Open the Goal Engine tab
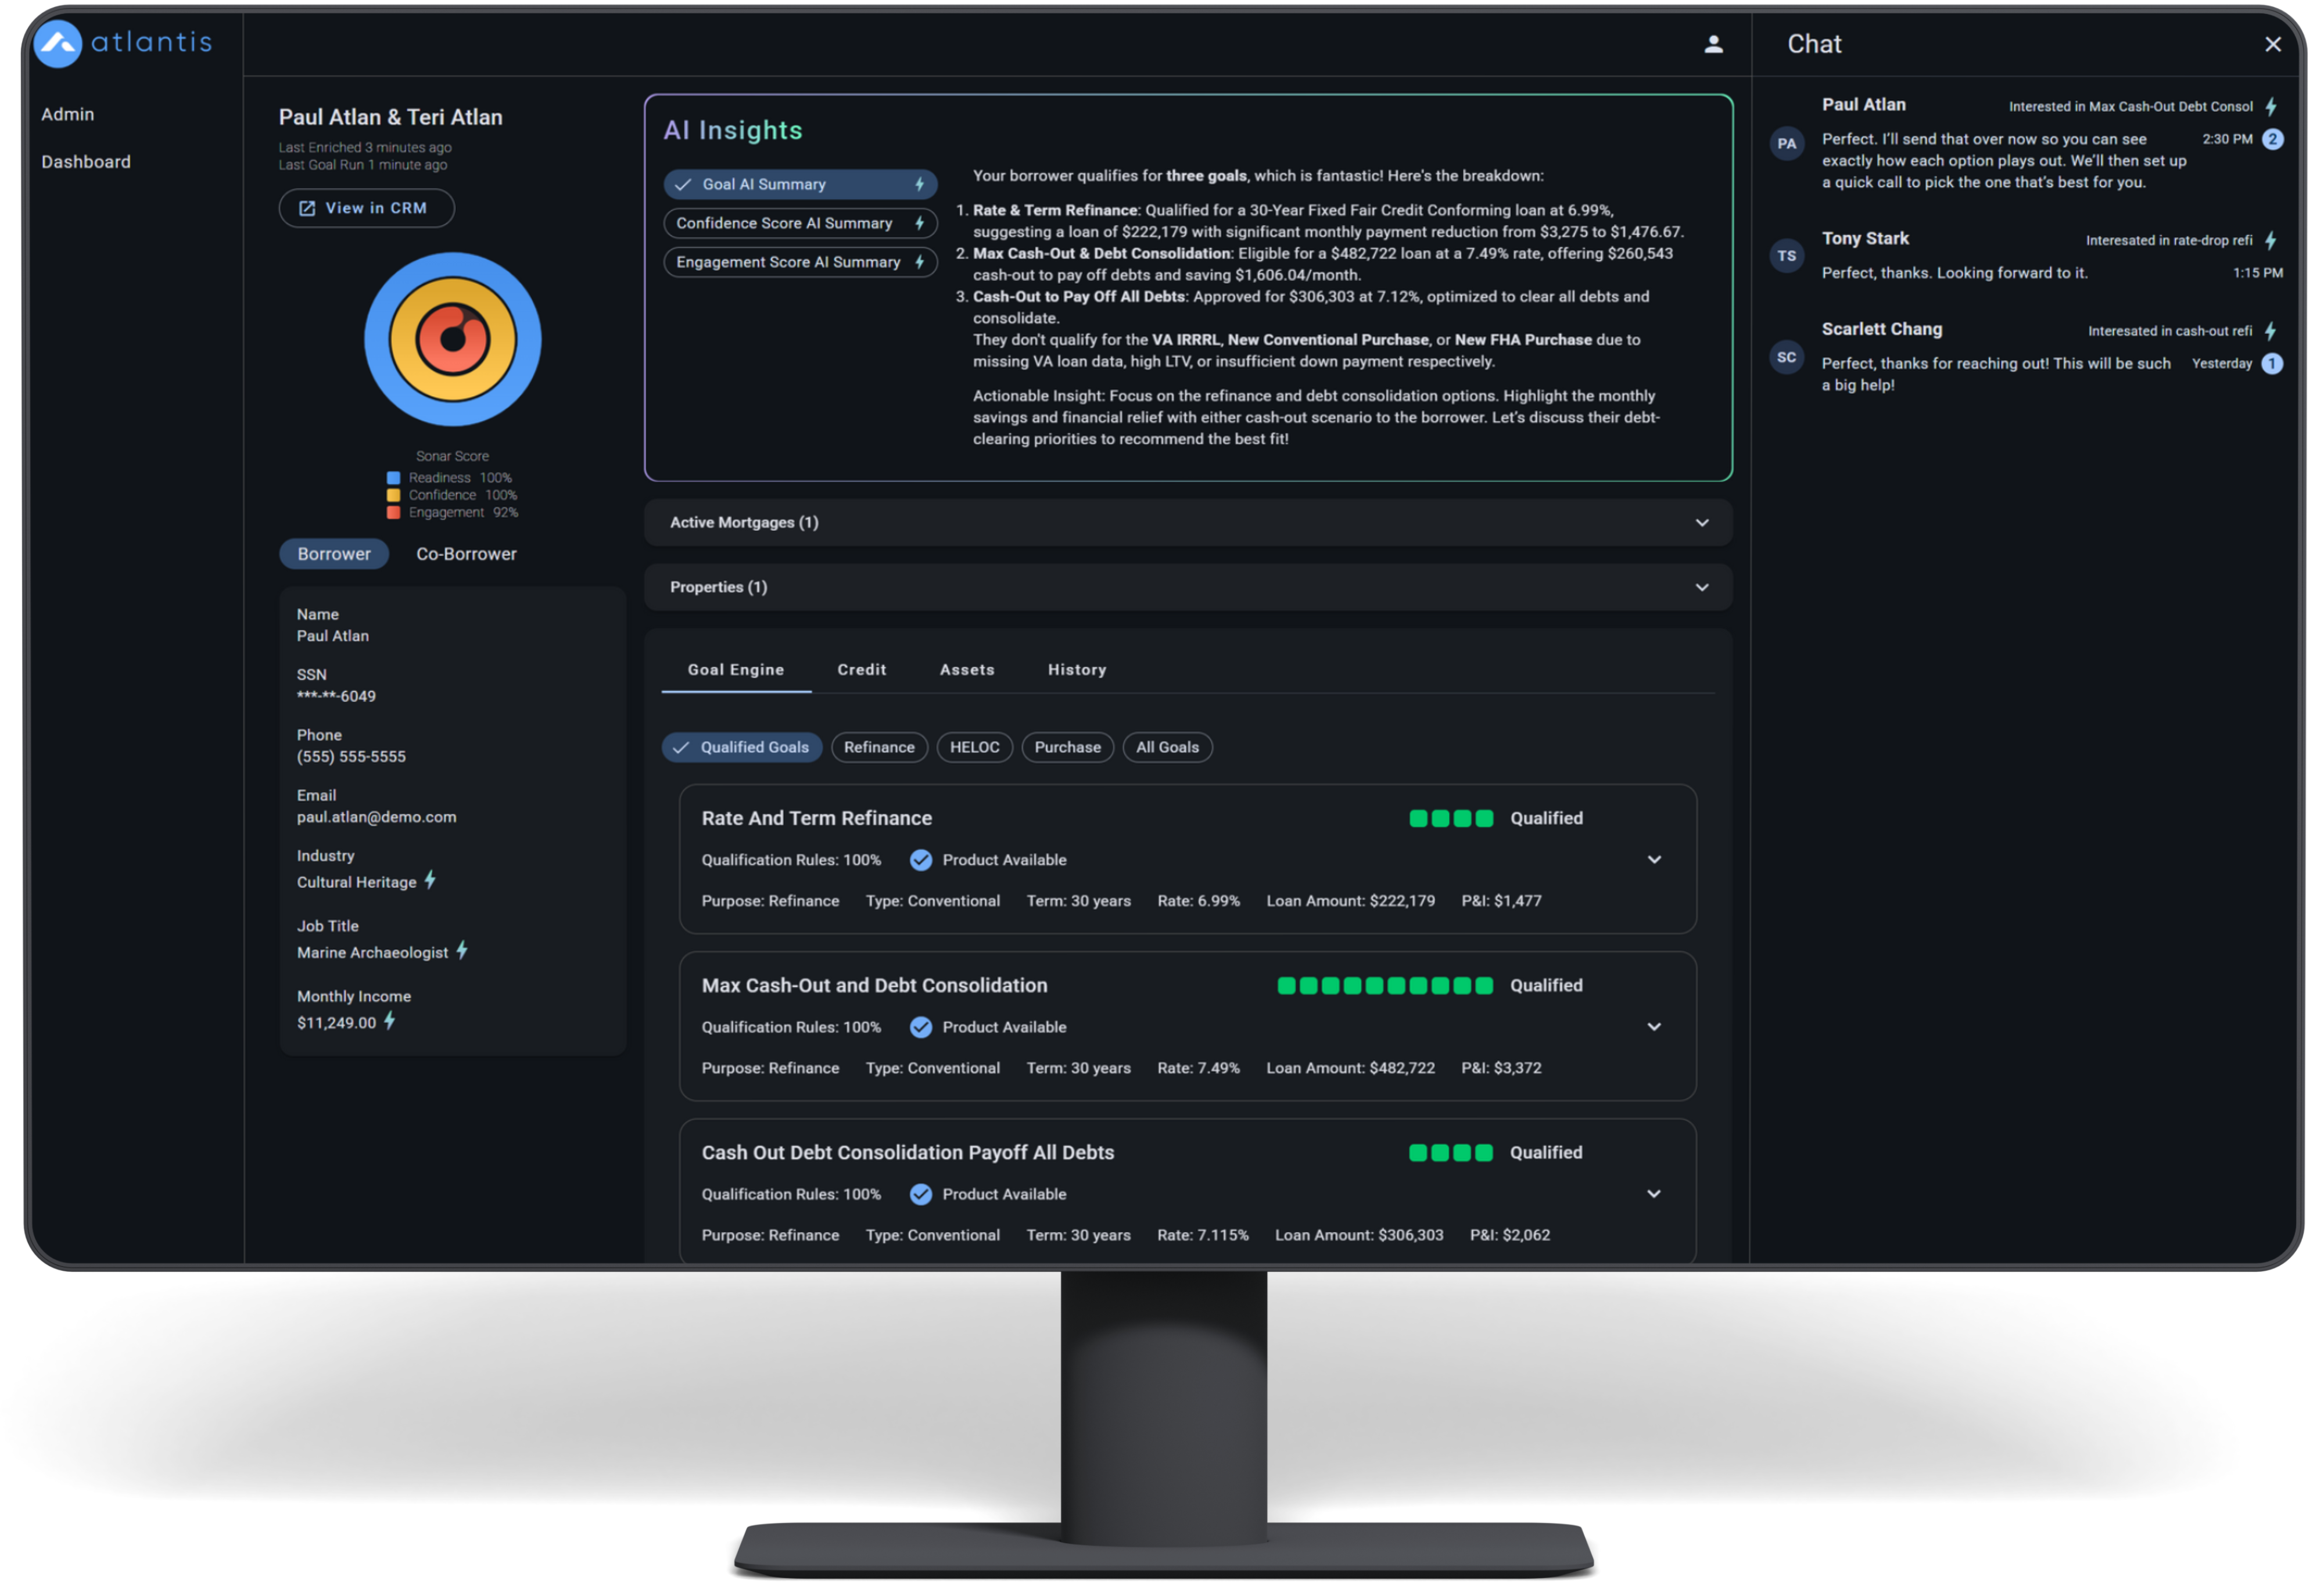This screenshot has width=2324, height=1585. pyautogui.click(x=736, y=670)
